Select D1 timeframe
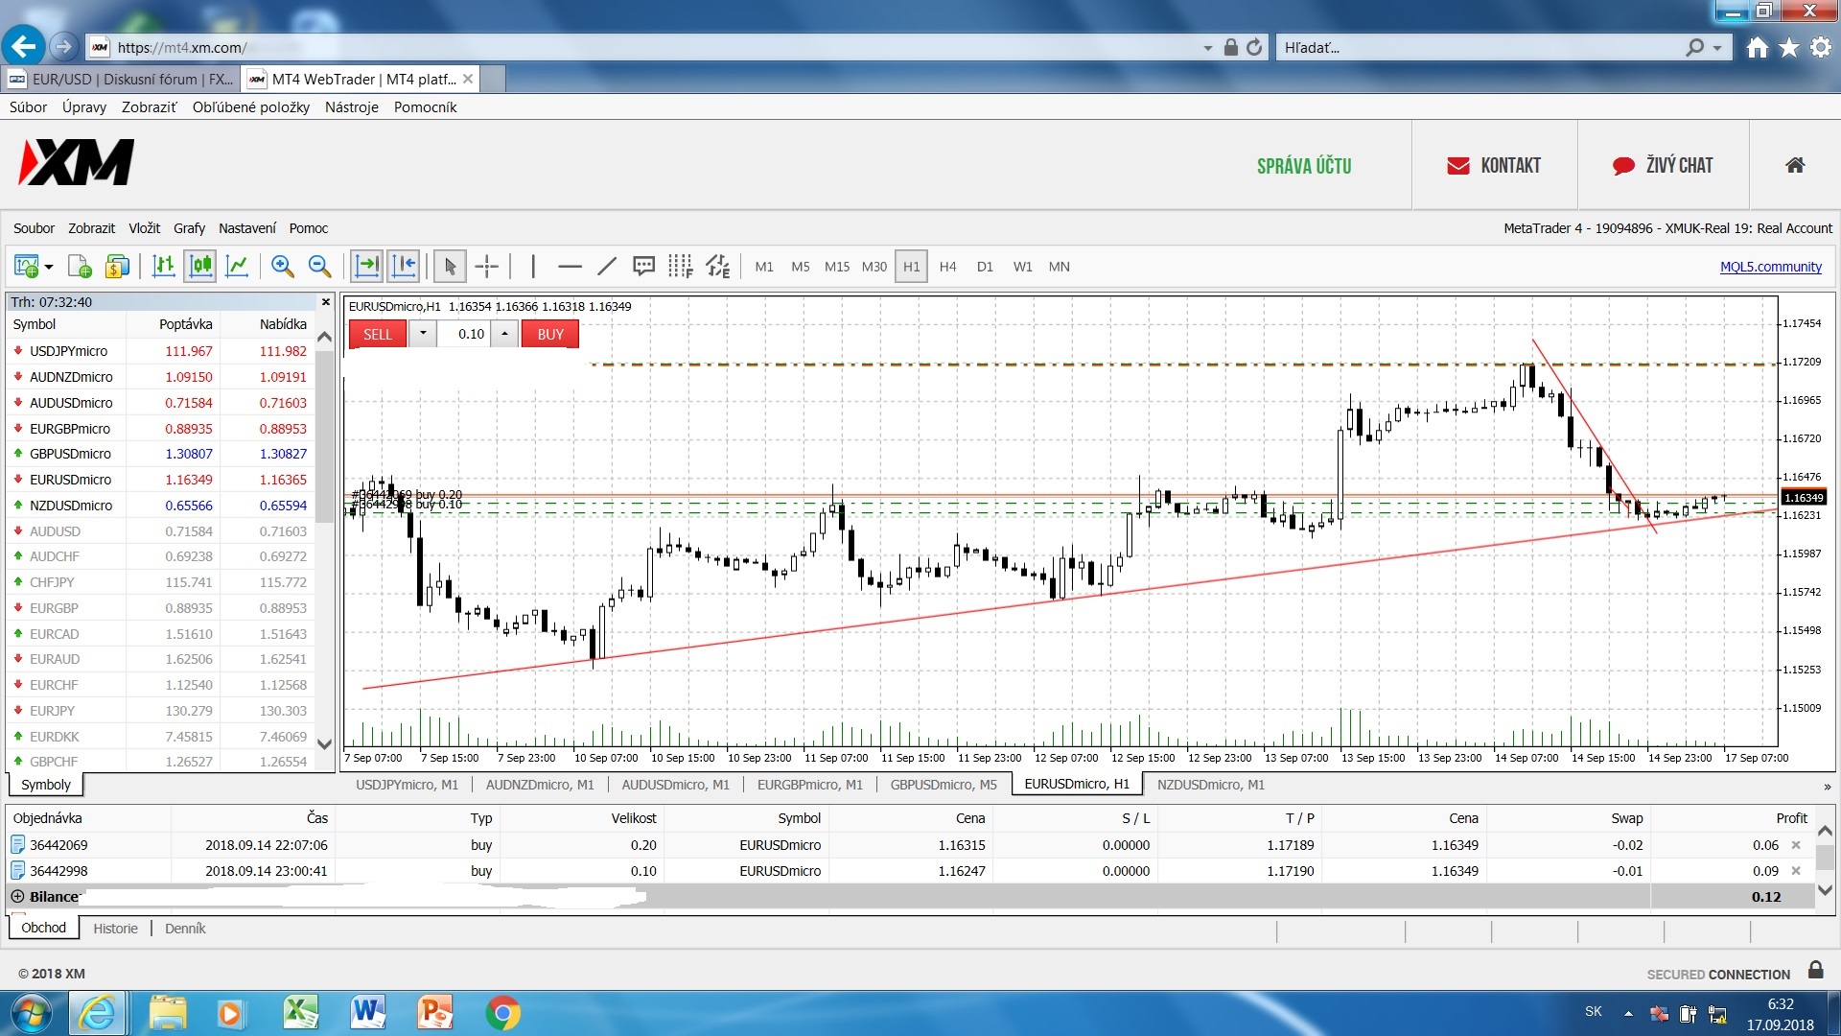 (985, 267)
